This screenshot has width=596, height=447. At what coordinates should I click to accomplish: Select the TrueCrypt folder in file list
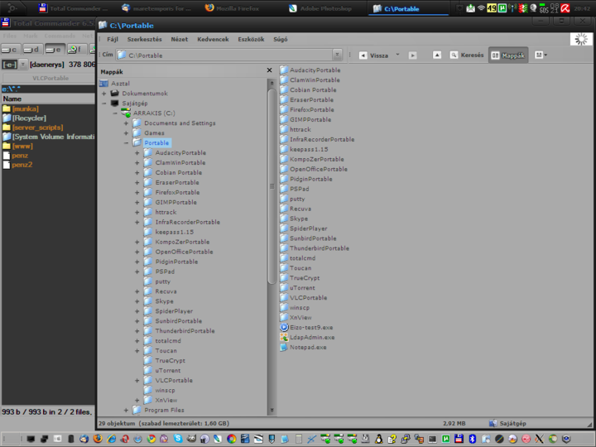(x=305, y=278)
